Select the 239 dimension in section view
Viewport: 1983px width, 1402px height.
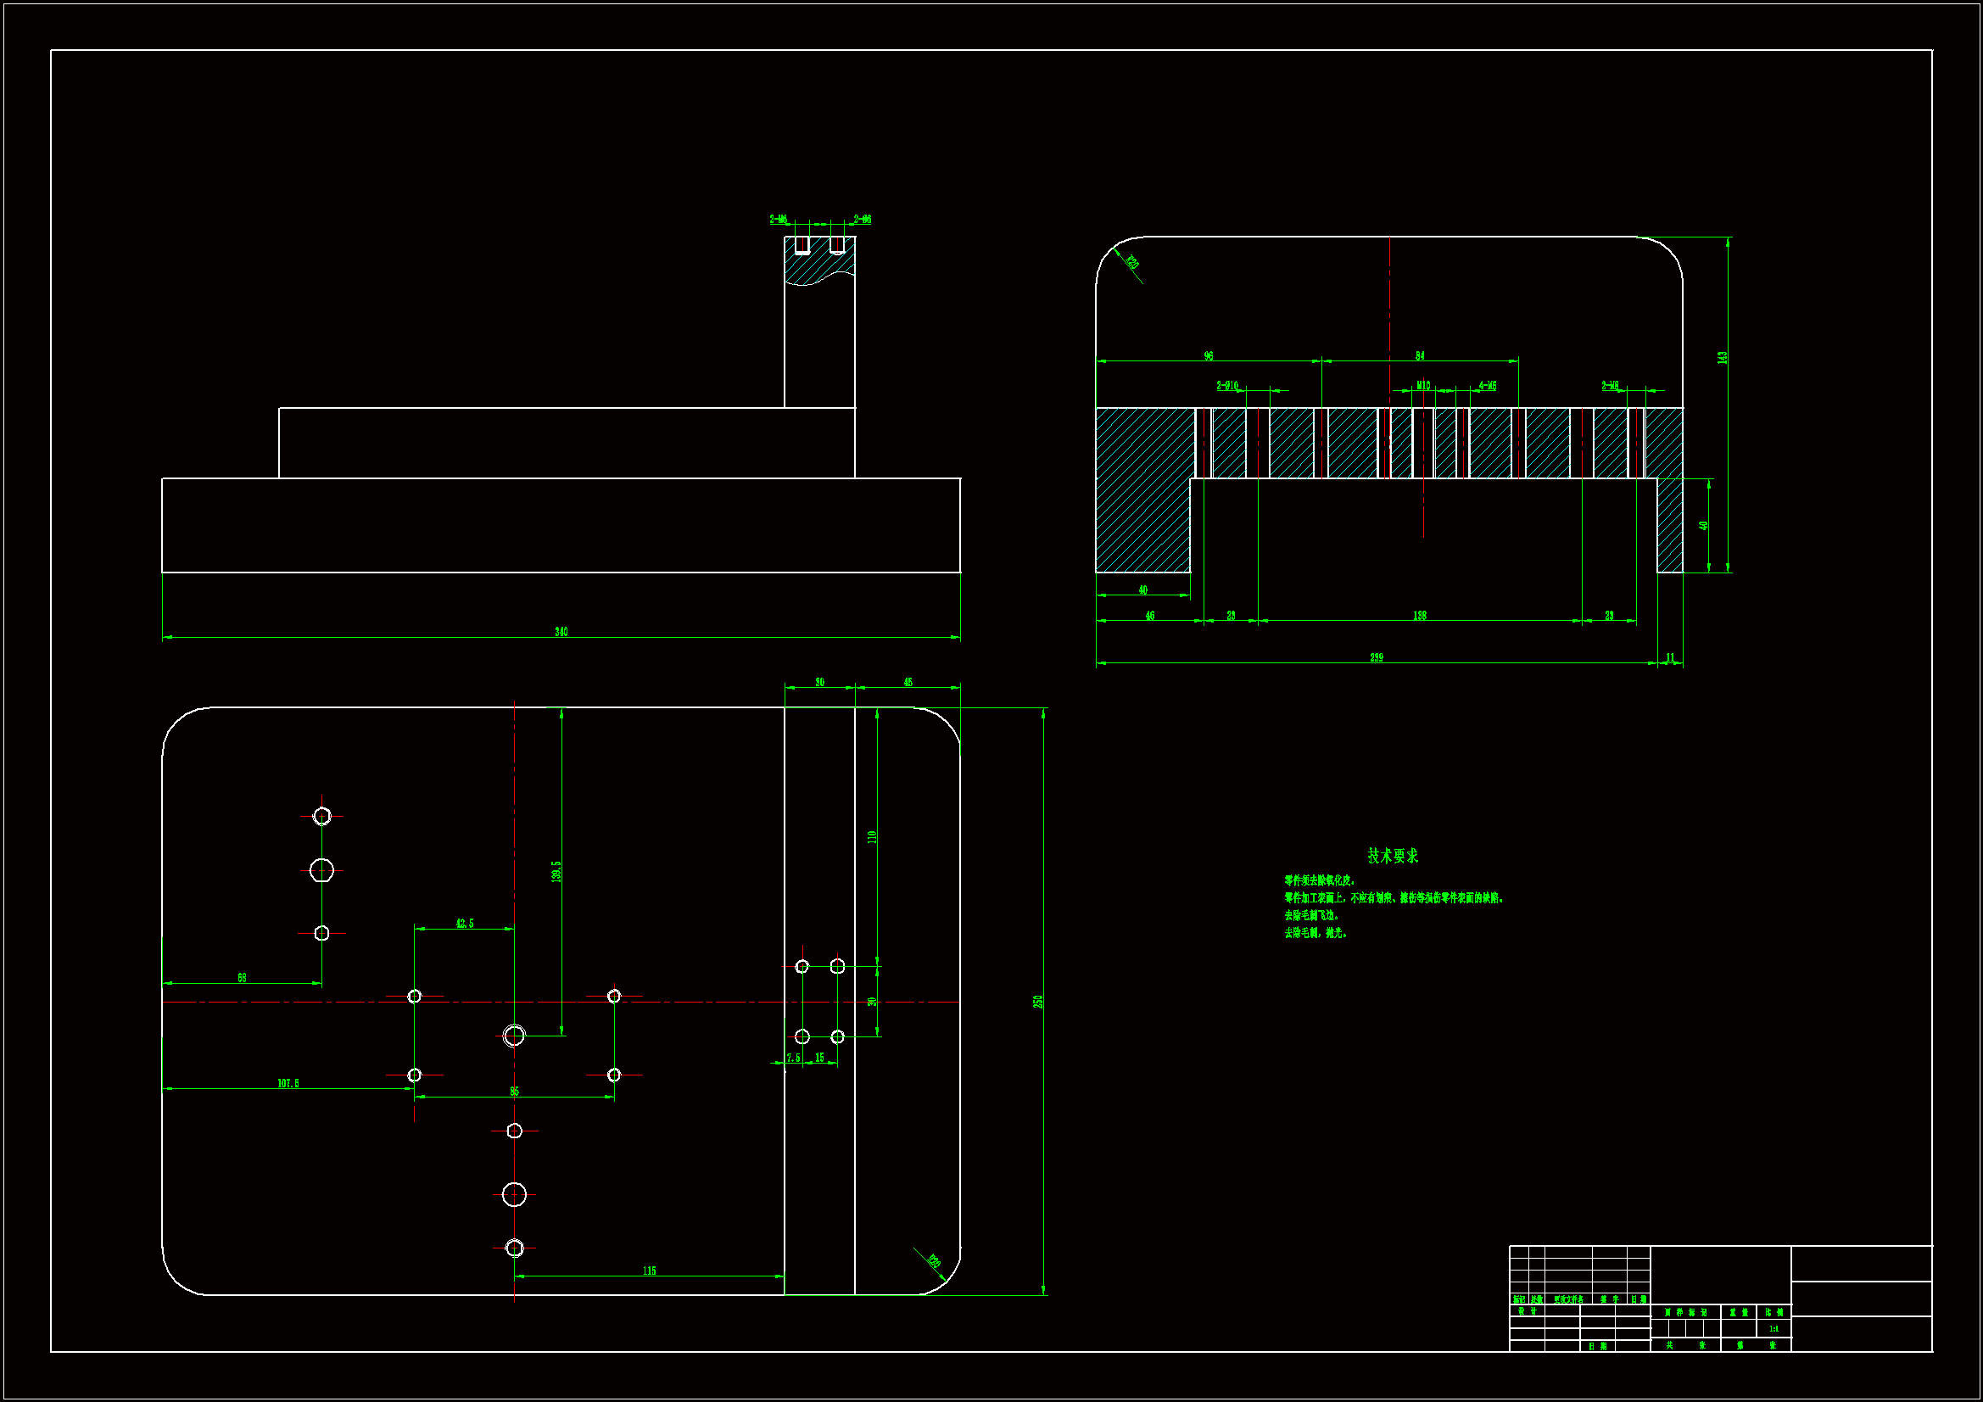(x=1377, y=658)
